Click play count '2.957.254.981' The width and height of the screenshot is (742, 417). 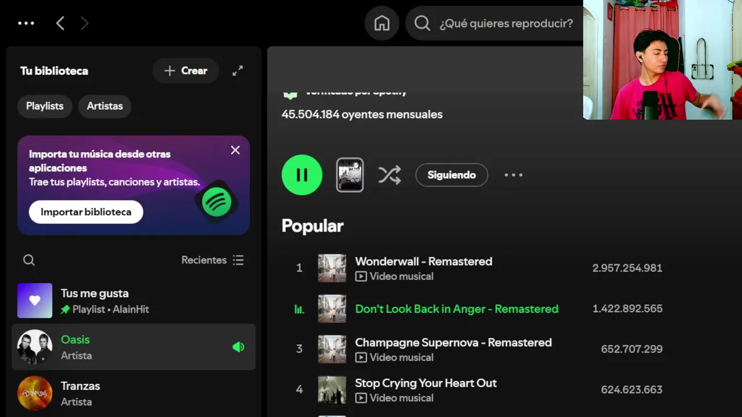627,268
